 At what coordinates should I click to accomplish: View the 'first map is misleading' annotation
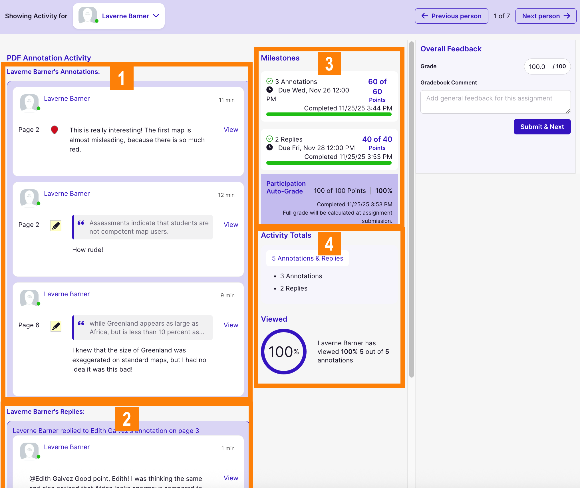pos(231,130)
